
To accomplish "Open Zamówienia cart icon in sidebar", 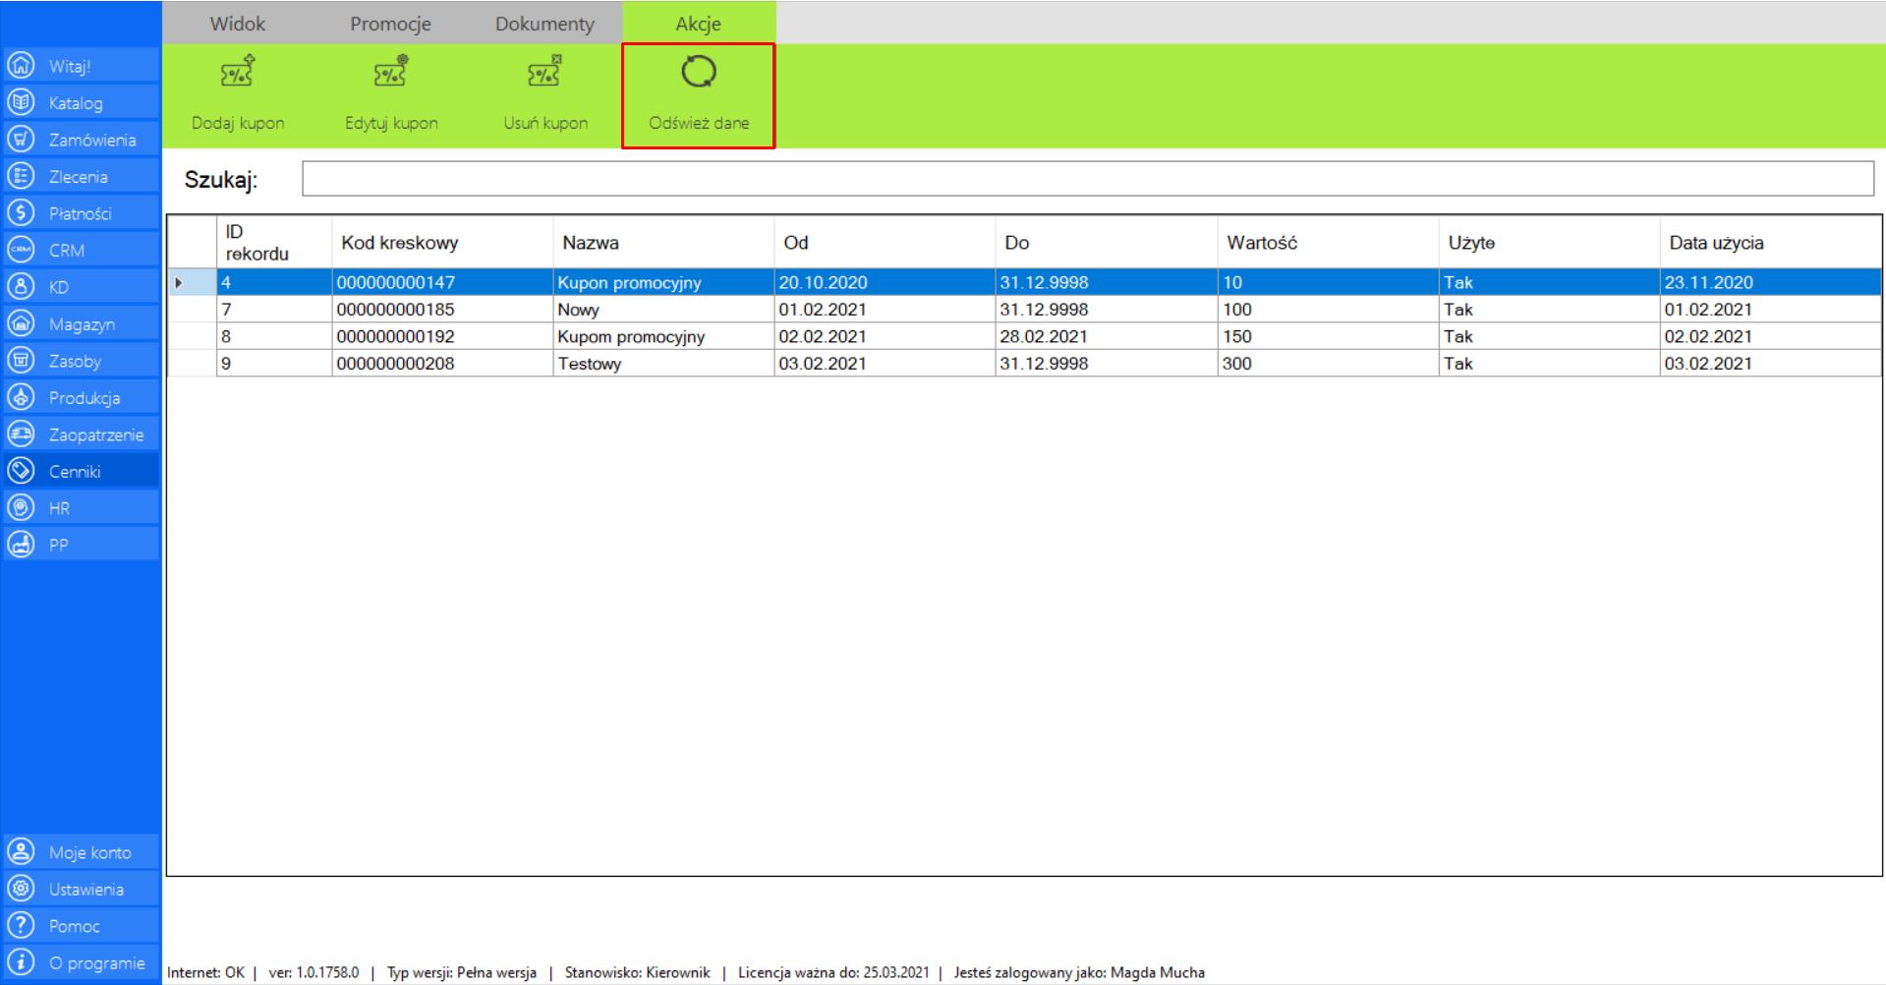I will [21, 140].
